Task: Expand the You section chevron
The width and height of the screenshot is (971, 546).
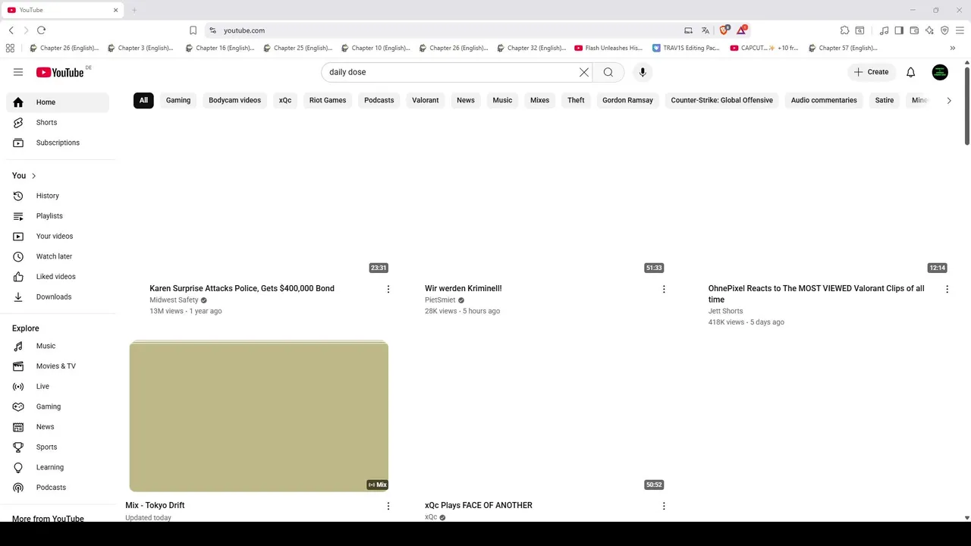Action: point(33,176)
